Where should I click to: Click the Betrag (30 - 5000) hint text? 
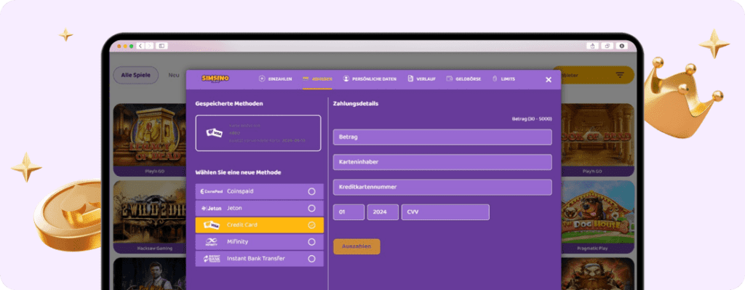pyautogui.click(x=532, y=119)
